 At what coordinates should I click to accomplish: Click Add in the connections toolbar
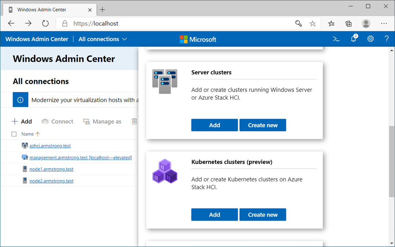[x=22, y=121]
